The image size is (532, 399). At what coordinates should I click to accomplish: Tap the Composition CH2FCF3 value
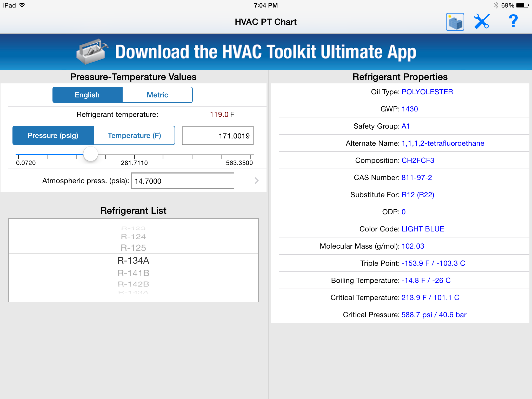tap(418, 160)
